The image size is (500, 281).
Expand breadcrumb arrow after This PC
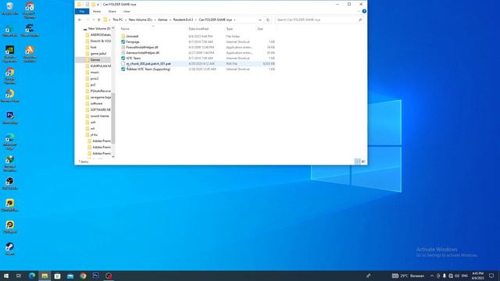coord(126,20)
